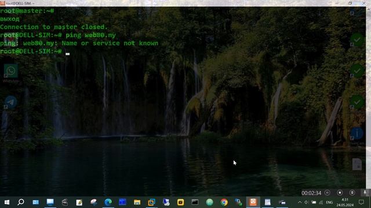The image size is (371, 208).
Task: Open the notepad-with-pencil taskbar icon
Action: coord(79,202)
